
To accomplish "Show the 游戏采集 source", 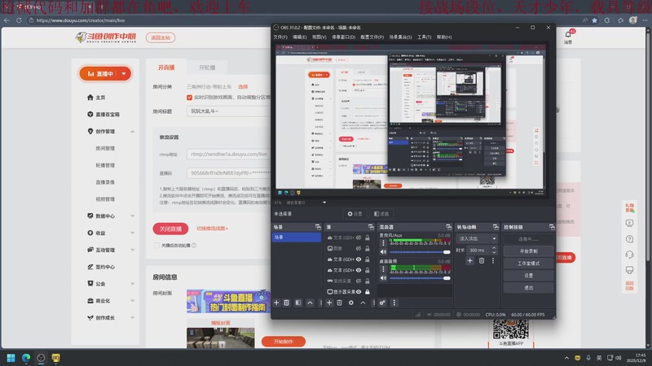I will tap(359, 281).
